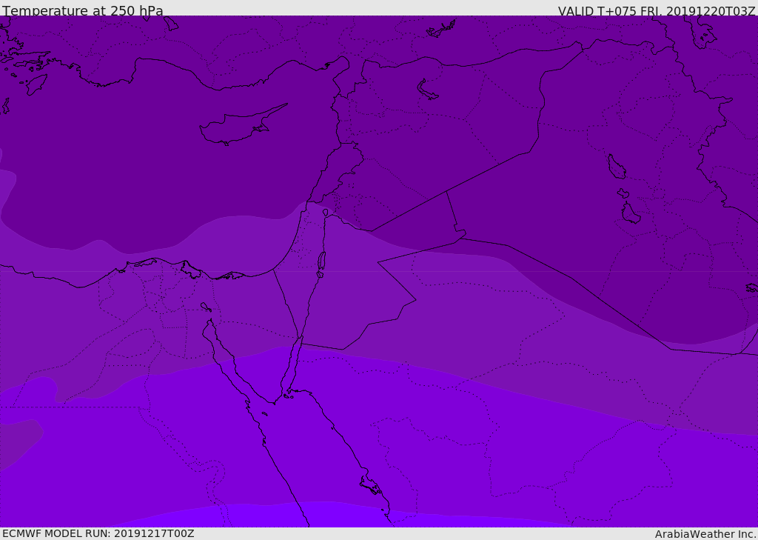This screenshot has height=540, width=758.
Task: Click the 'VALID T+075 FRI. 20191220T03Z' label
Action: point(657,11)
